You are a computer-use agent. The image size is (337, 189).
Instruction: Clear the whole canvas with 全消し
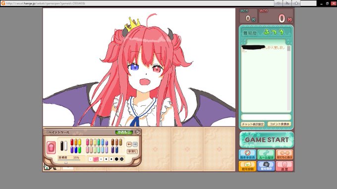coord(132,151)
